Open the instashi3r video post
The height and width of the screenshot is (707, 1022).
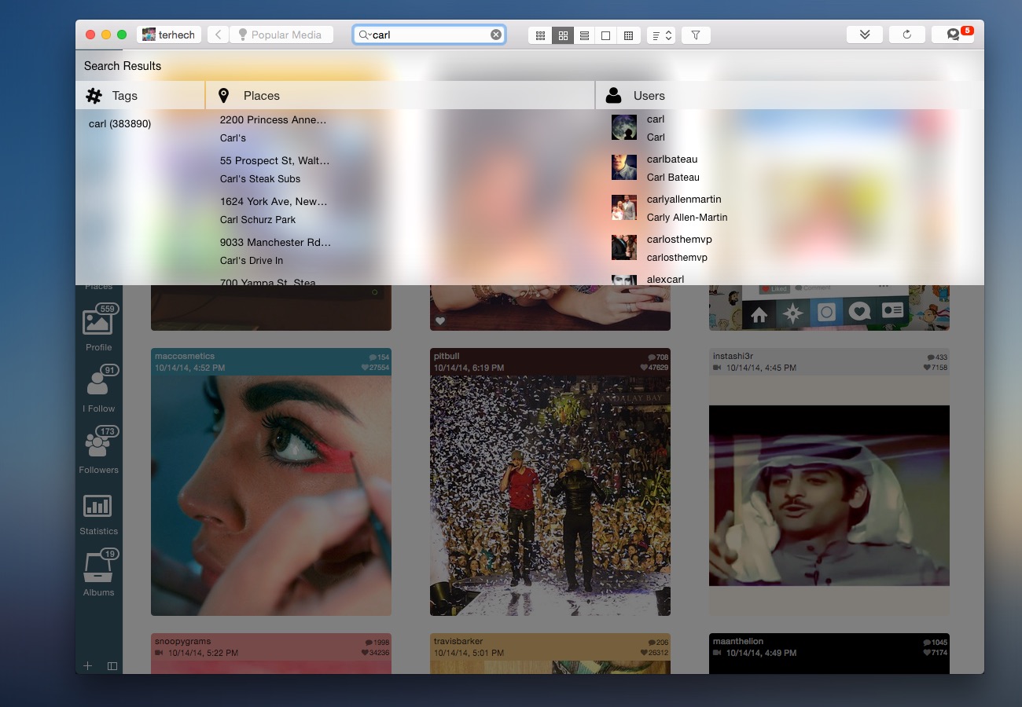tap(829, 495)
